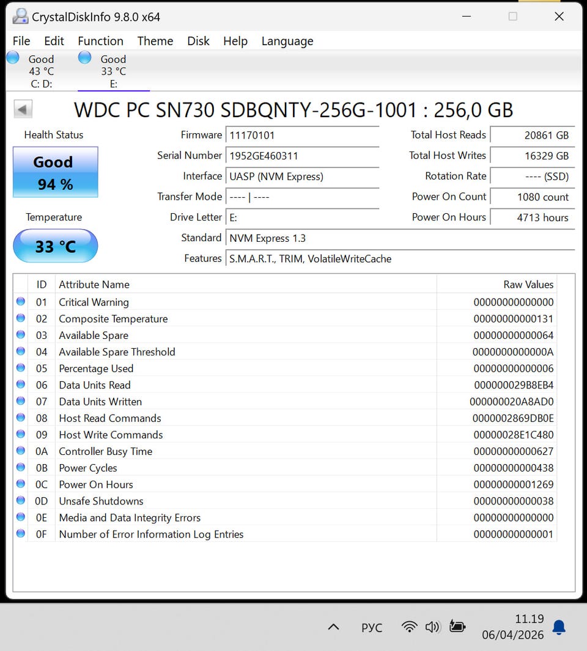Click the Total Host Reads value 20861 GB

click(532, 136)
